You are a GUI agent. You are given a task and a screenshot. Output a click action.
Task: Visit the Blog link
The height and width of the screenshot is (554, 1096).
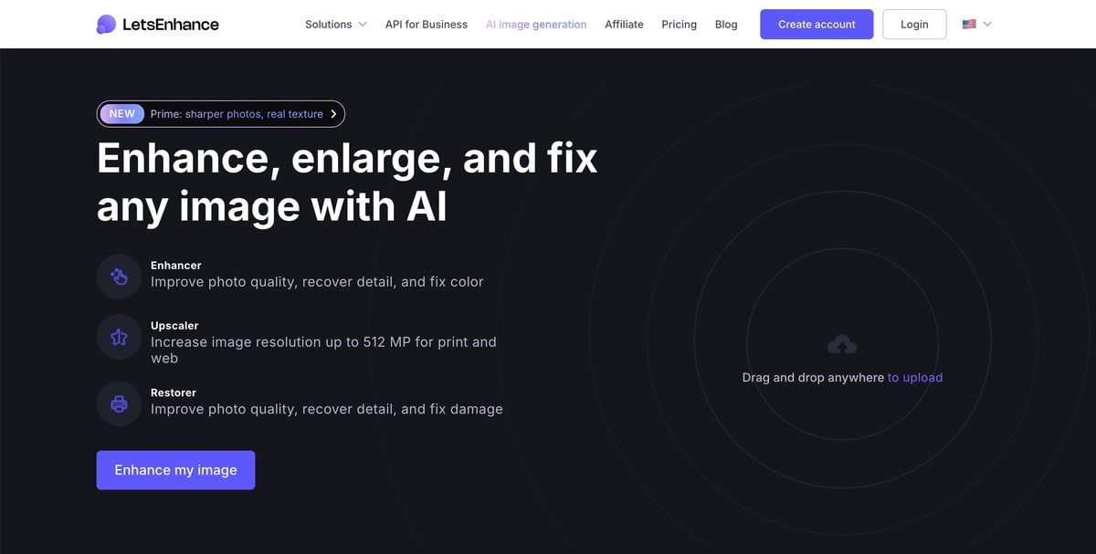click(x=726, y=25)
